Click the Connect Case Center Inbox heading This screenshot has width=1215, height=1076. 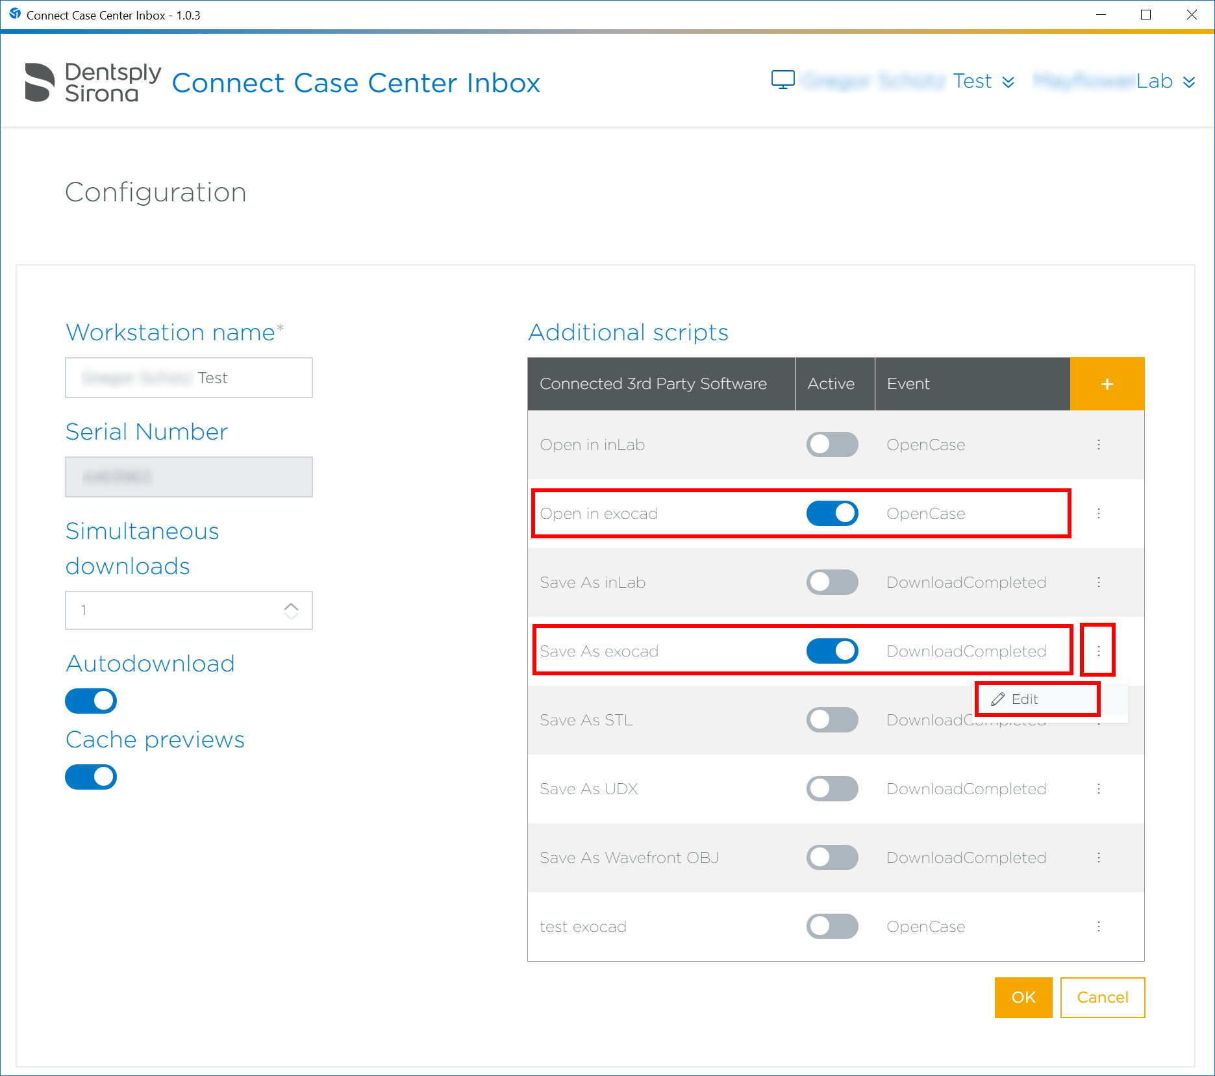click(x=356, y=83)
